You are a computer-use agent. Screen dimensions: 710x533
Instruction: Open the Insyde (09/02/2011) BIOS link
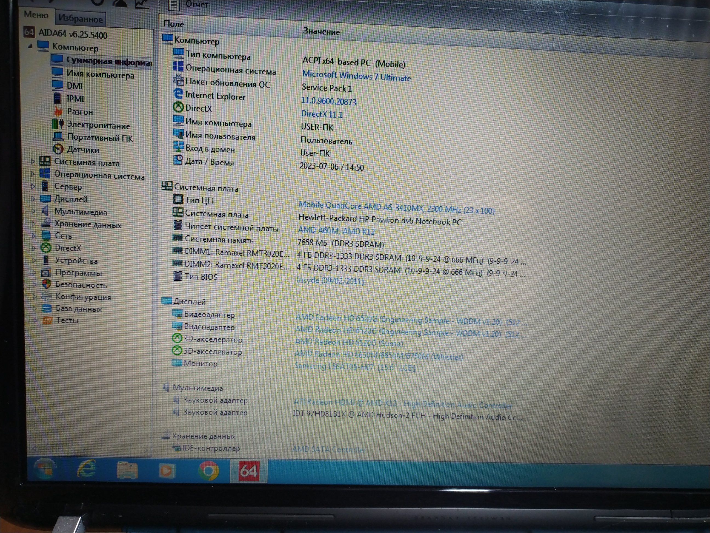[330, 280]
